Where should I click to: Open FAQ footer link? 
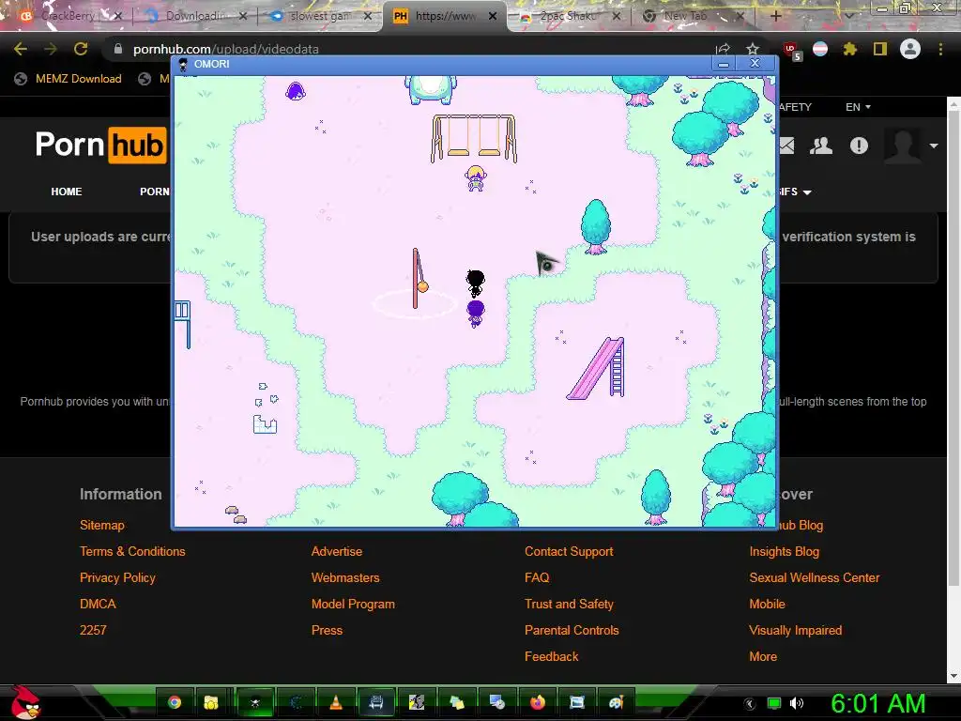click(x=537, y=577)
